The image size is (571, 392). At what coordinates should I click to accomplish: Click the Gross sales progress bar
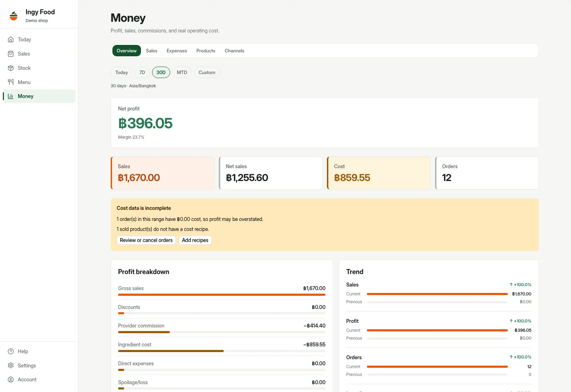tap(222, 295)
